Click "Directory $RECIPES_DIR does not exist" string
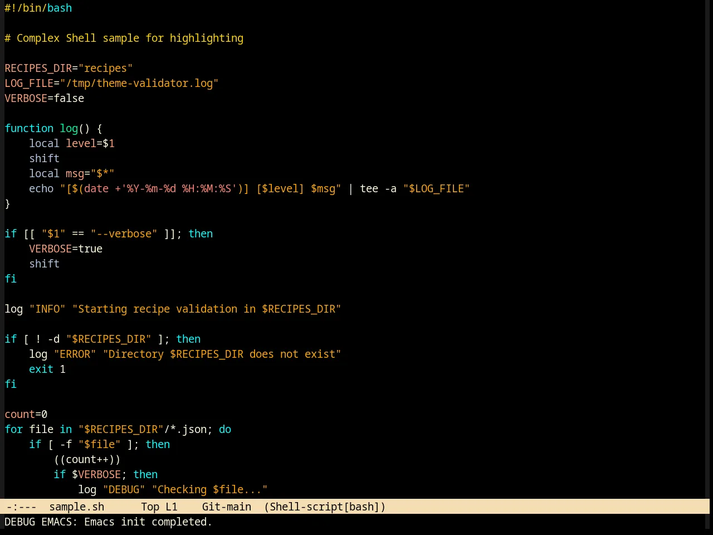The image size is (713, 535). (x=222, y=354)
